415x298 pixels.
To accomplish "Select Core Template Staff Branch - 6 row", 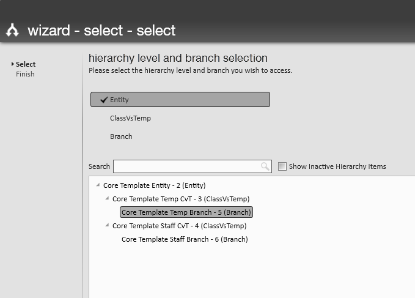I will (x=185, y=239).
